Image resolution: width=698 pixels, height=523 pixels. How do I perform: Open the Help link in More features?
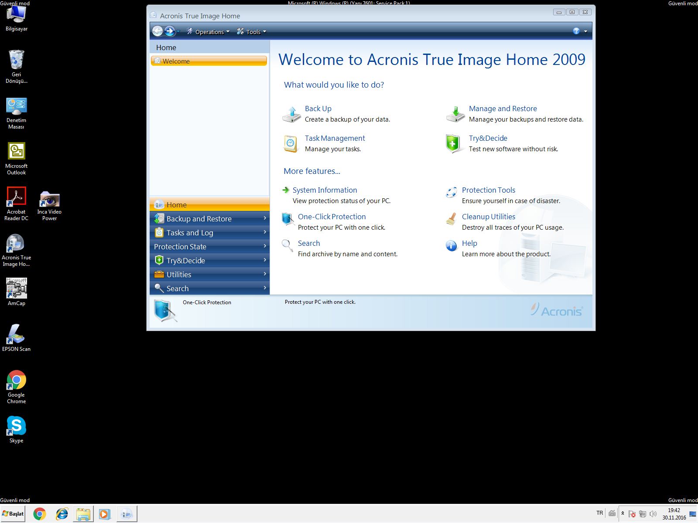point(469,243)
